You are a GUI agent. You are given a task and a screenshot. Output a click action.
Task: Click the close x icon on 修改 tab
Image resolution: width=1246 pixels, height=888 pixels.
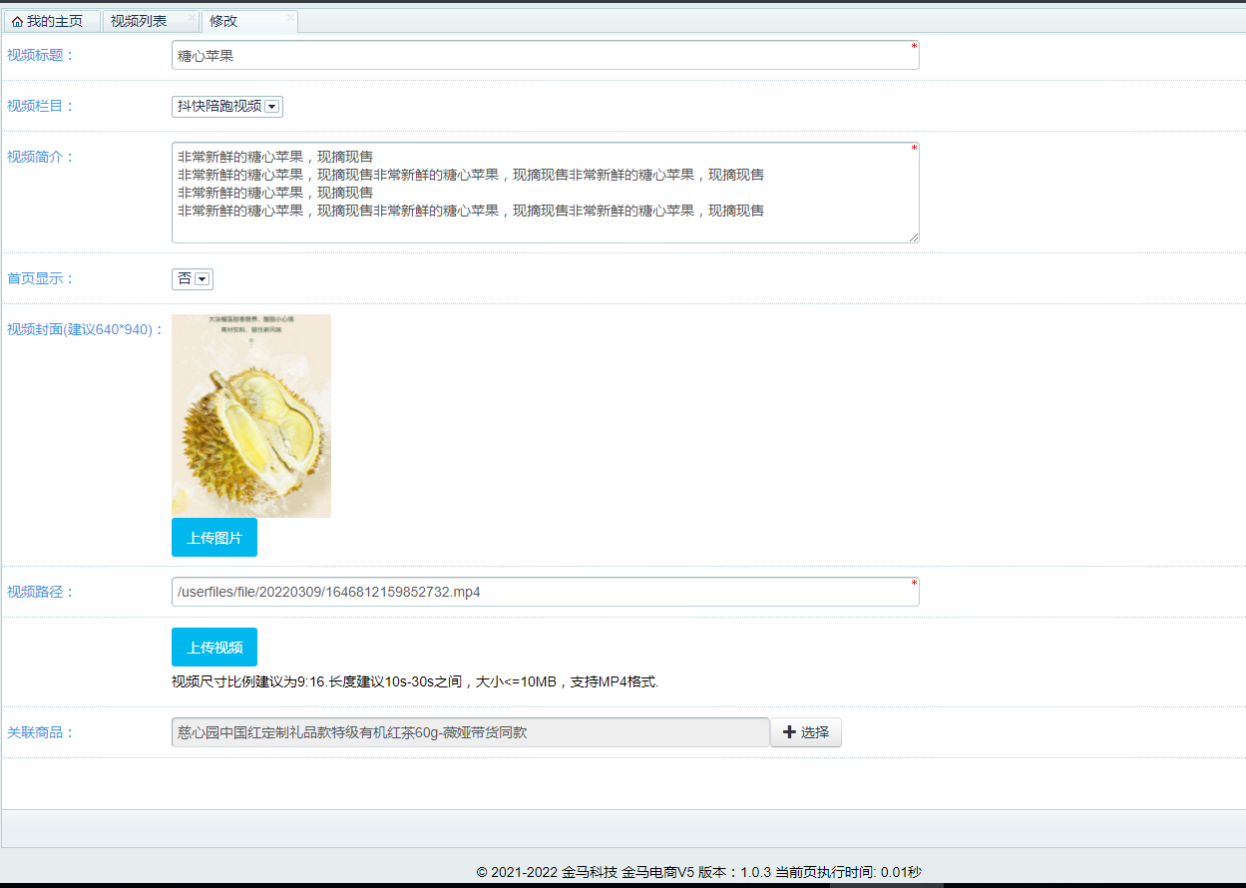coord(289,17)
